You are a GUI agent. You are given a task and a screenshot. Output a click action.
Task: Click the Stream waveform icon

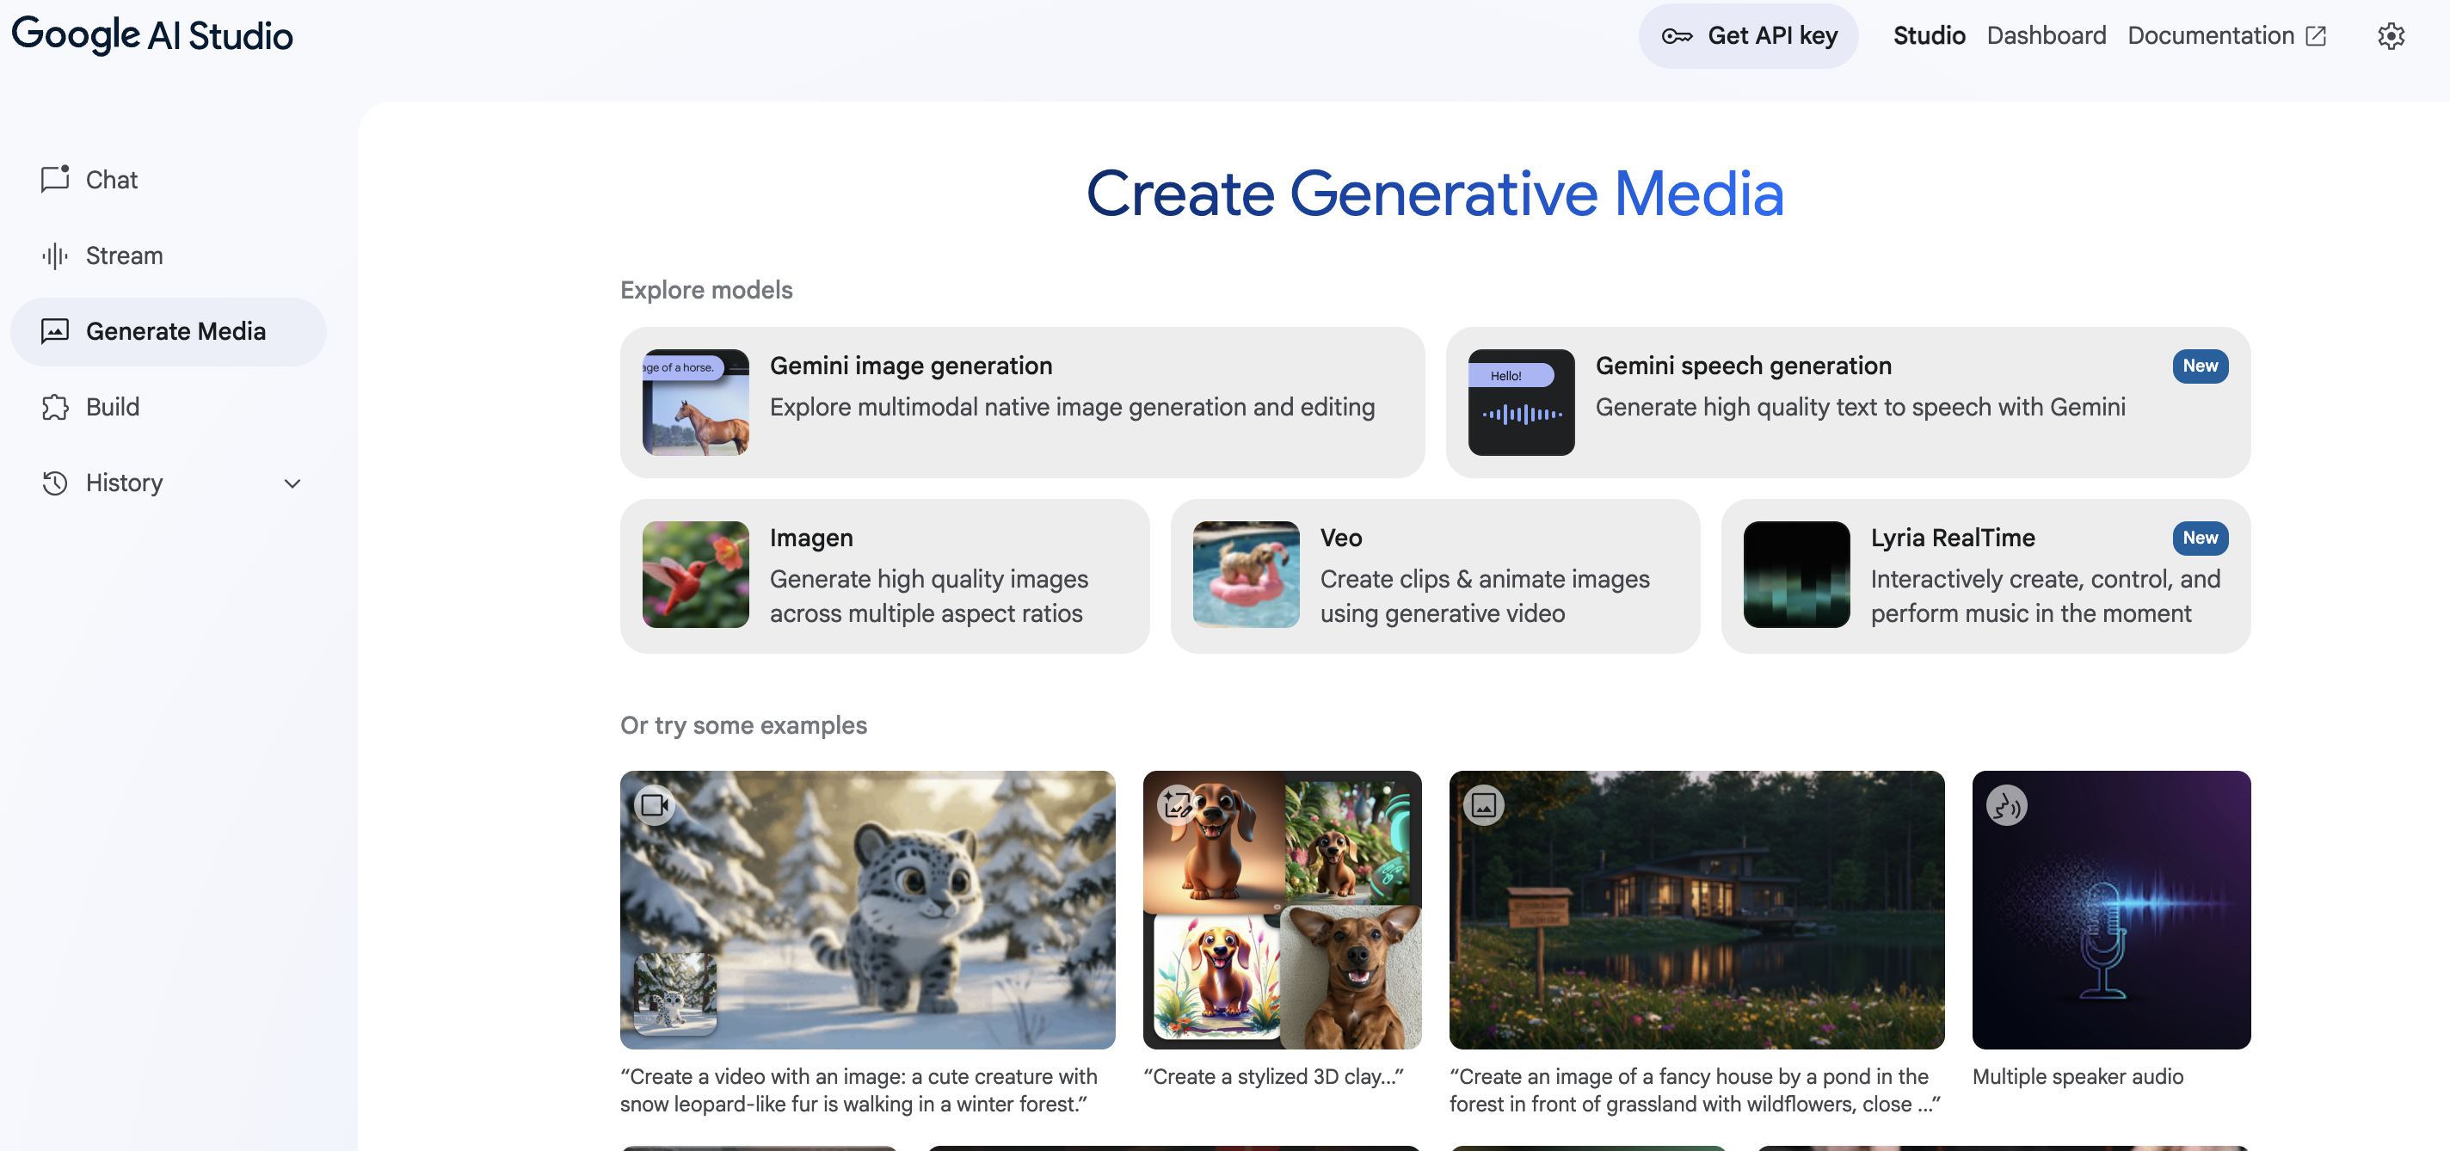[x=55, y=255]
